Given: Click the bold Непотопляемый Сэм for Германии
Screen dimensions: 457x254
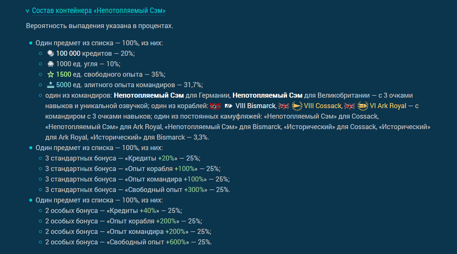Looking at the screenshot, I should 149,96.
